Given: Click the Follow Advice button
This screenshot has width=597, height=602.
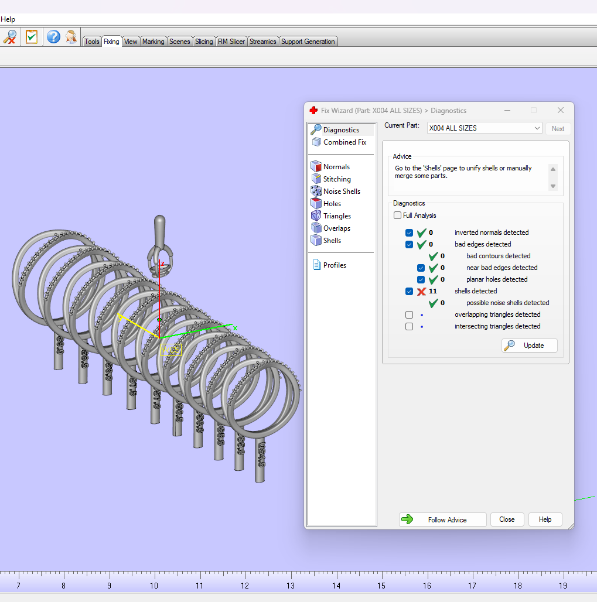Looking at the screenshot, I should pos(442,519).
